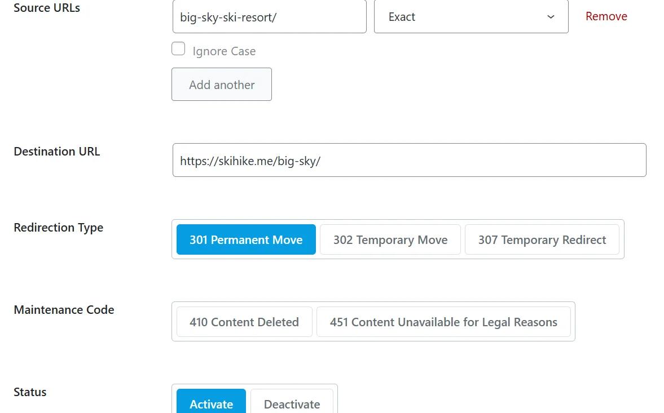
Task: Click into the Destination URL input field
Action: point(409,160)
